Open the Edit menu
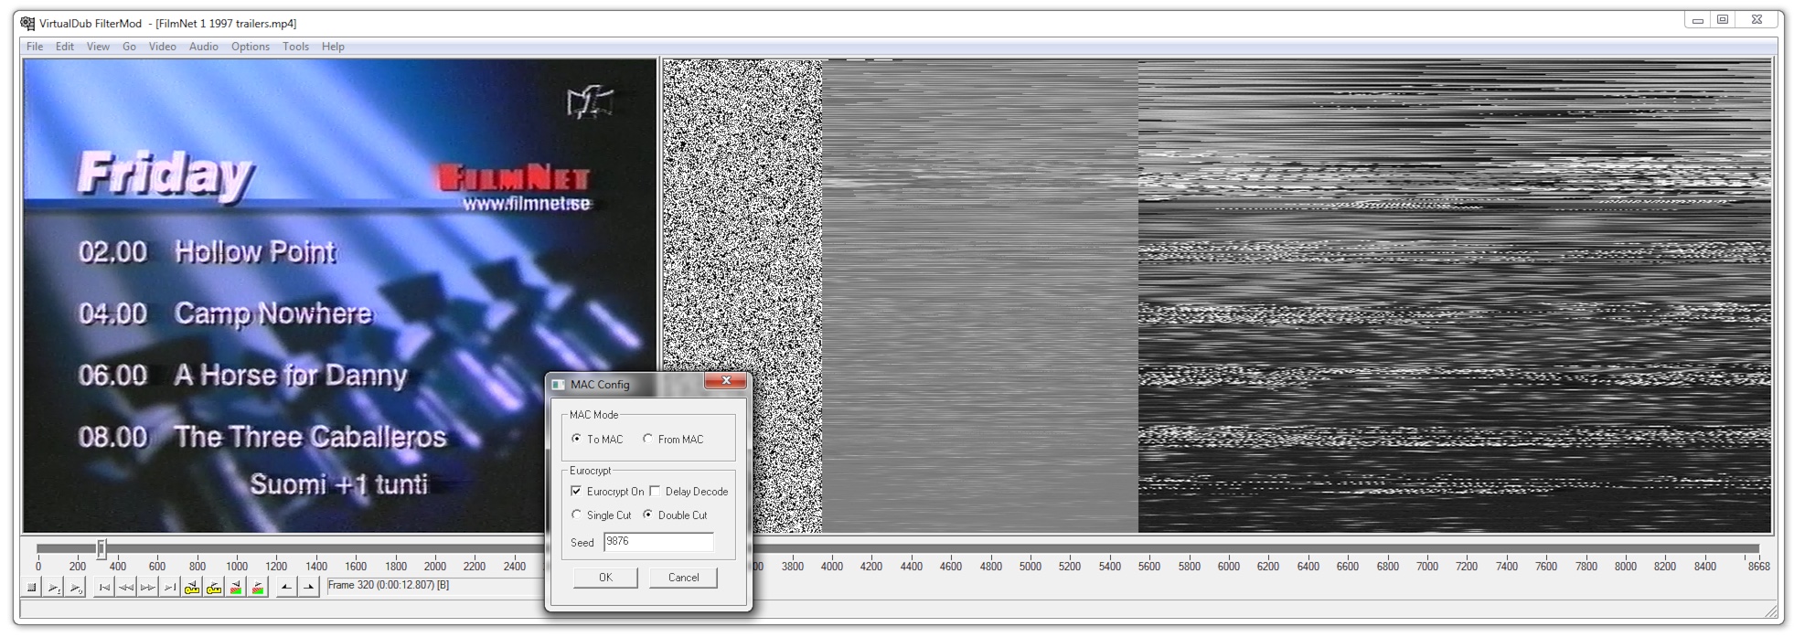 [65, 47]
